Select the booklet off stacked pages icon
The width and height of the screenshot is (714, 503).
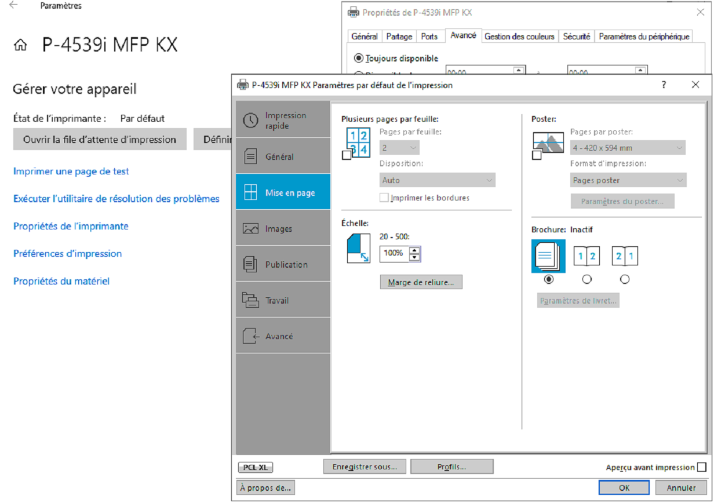click(x=548, y=256)
